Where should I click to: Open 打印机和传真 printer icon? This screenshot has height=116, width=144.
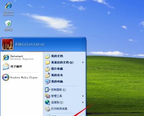click(x=48, y=109)
